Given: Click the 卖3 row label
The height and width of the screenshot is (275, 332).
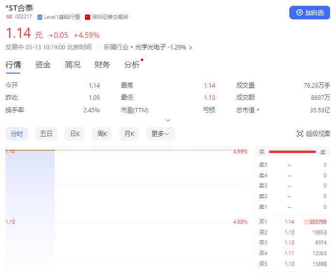Looking at the screenshot, I should [263, 185].
